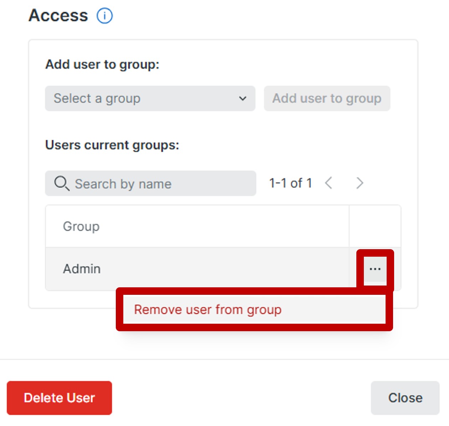449x426 pixels.
Task: Click the empty actions column header cell
Action: pos(375,226)
